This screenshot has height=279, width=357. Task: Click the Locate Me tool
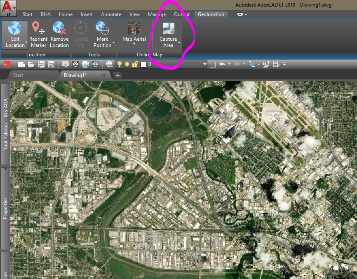[x=81, y=35]
